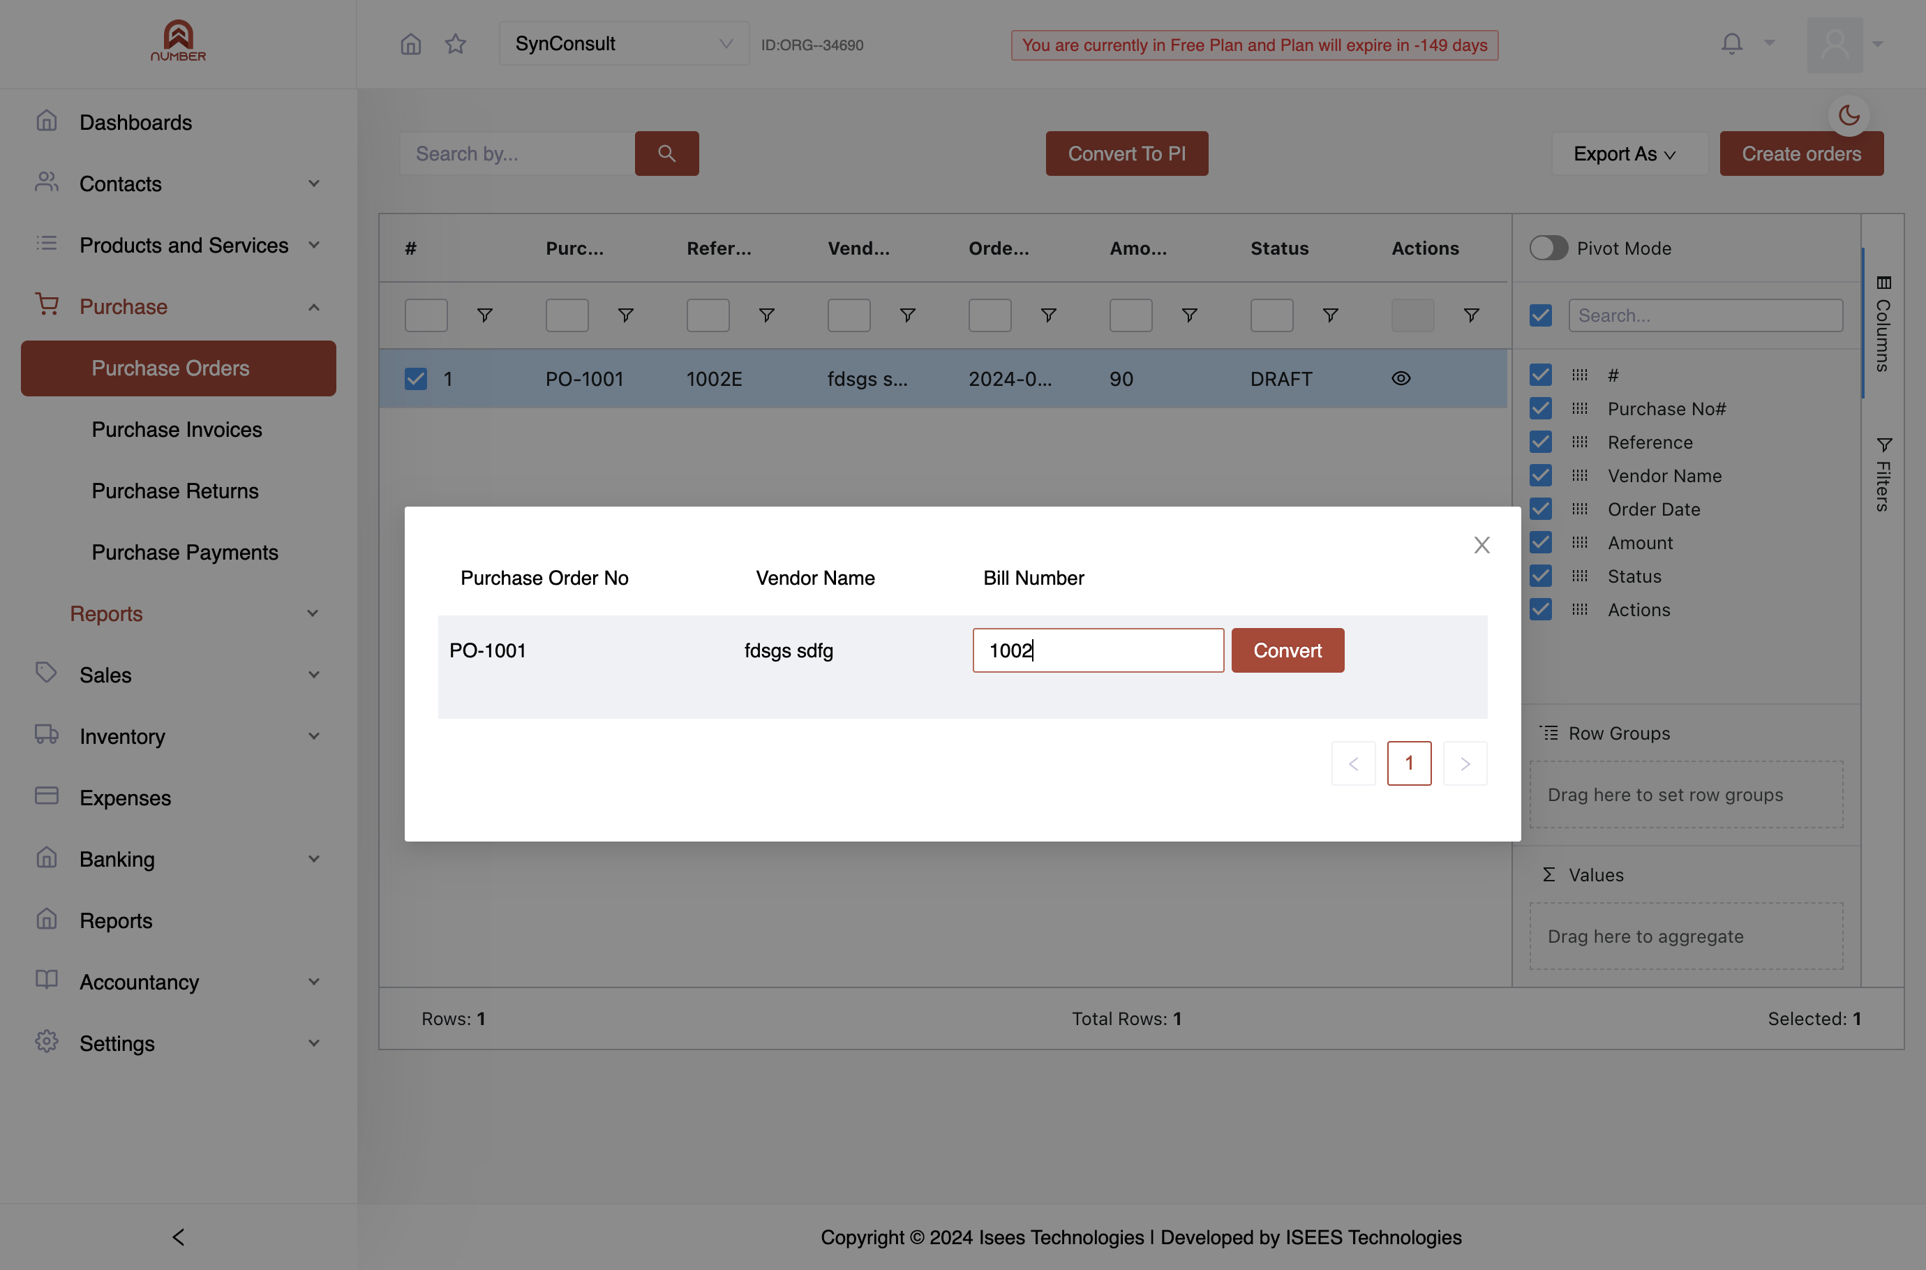Click Convert To PI button

pos(1126,153)
